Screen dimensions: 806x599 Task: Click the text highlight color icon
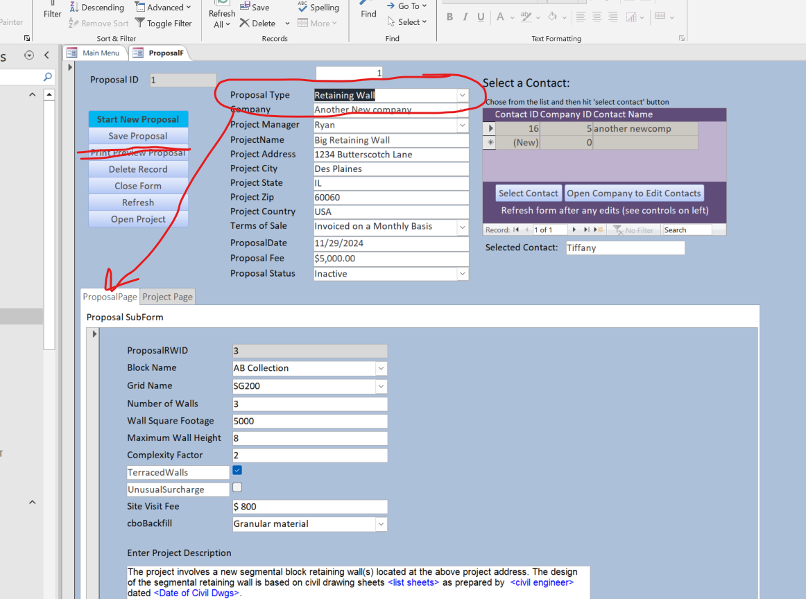click(x=526, y=17)
